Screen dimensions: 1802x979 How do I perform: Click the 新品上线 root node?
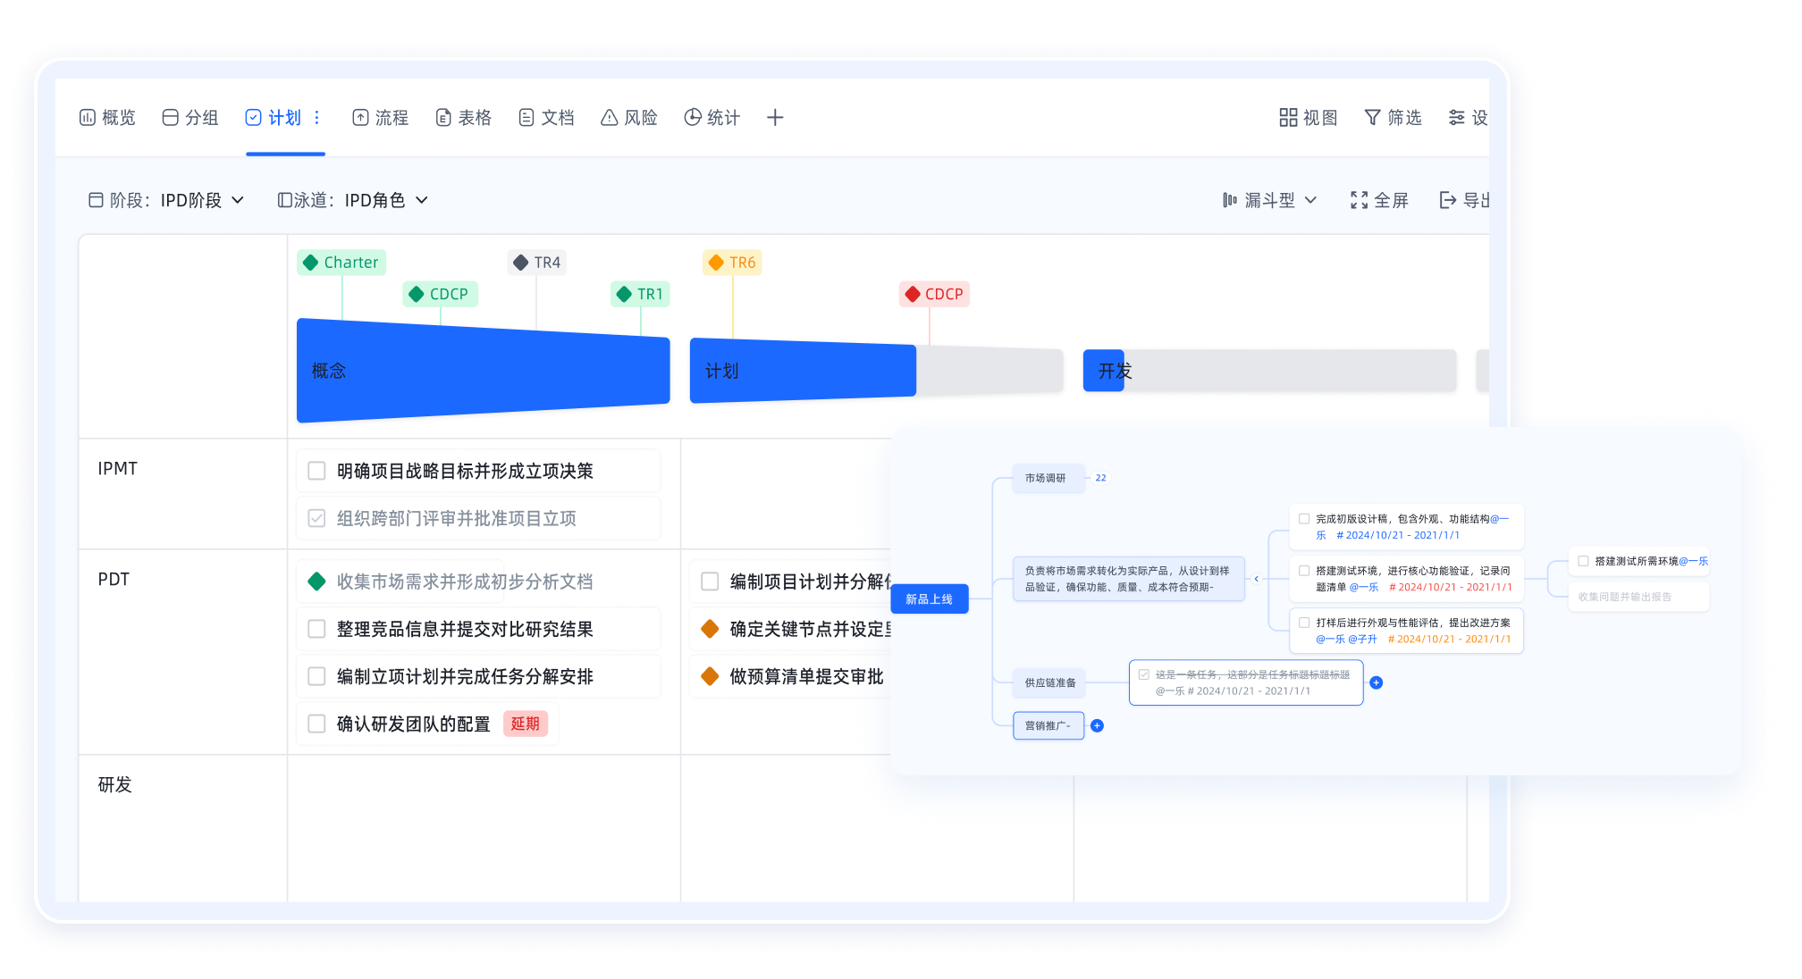point(930,599)
